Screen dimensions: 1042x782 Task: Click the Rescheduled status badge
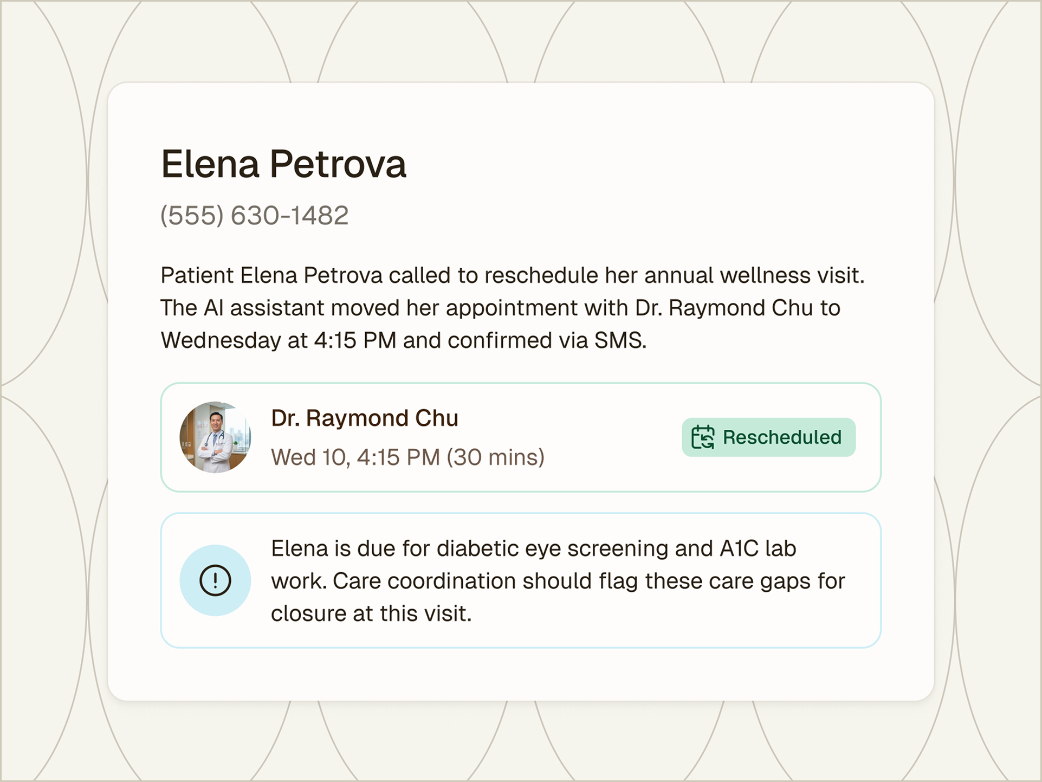pyautogui.click(x=769, y=437)
